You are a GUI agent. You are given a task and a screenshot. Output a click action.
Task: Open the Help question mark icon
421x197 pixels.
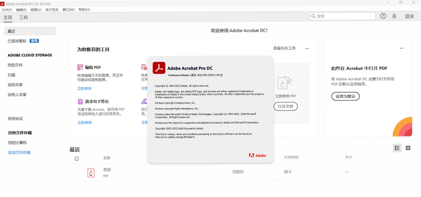383,16
